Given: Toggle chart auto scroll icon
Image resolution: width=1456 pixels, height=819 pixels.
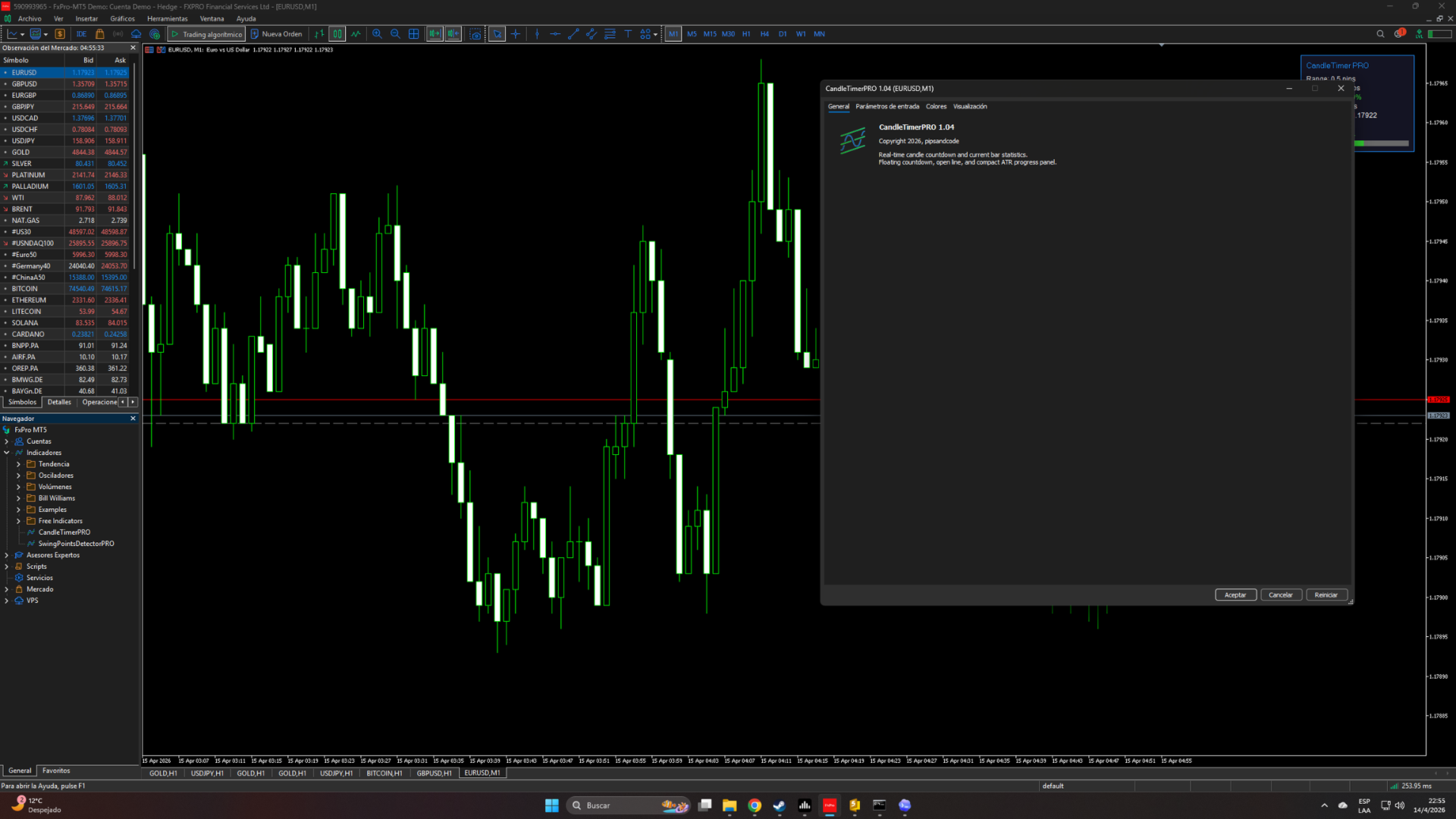Looking at the screenshot, I should [x=435, y=34].
